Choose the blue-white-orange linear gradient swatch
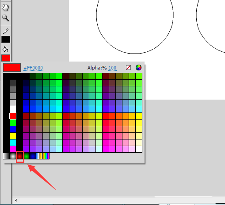The image size is (225, 205). 39,156
